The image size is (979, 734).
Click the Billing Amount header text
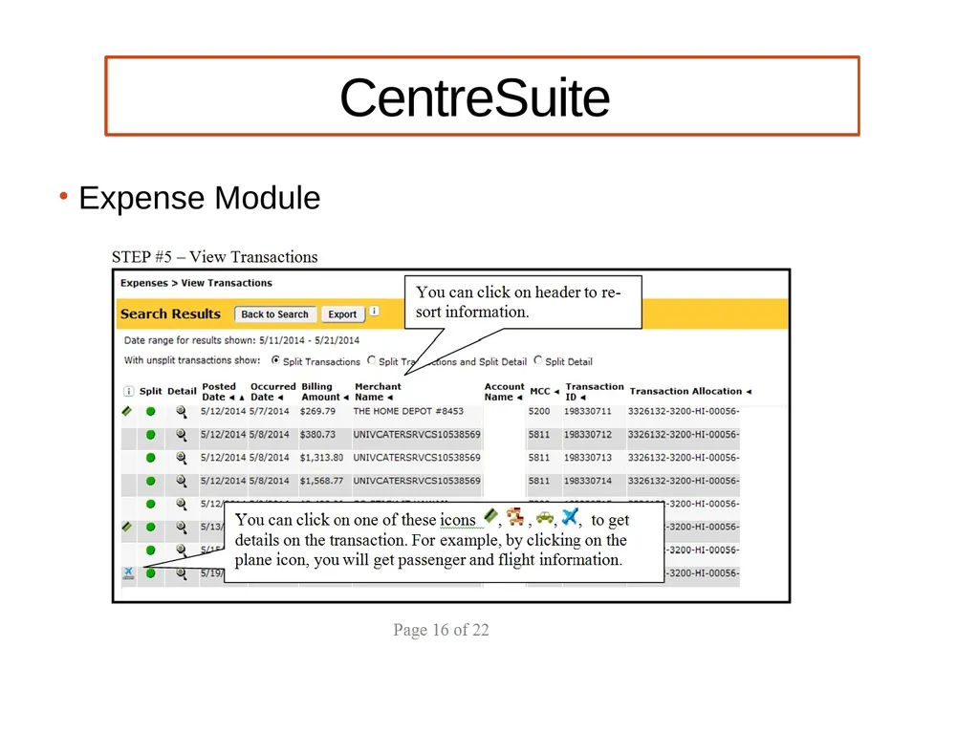coord(320,392)
